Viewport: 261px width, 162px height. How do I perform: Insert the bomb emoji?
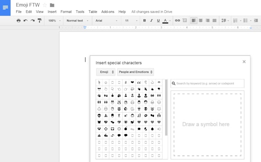(126, 129)
